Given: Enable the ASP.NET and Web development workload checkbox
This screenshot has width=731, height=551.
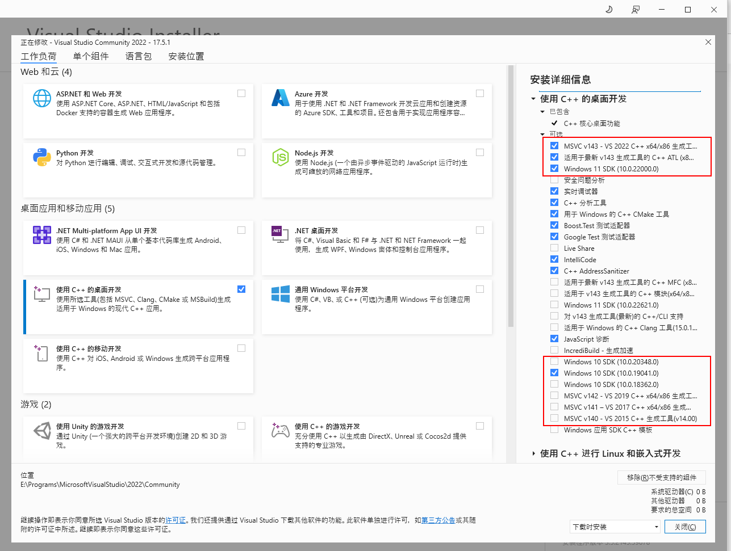Looking at the screenshot, I should (241, 94).
